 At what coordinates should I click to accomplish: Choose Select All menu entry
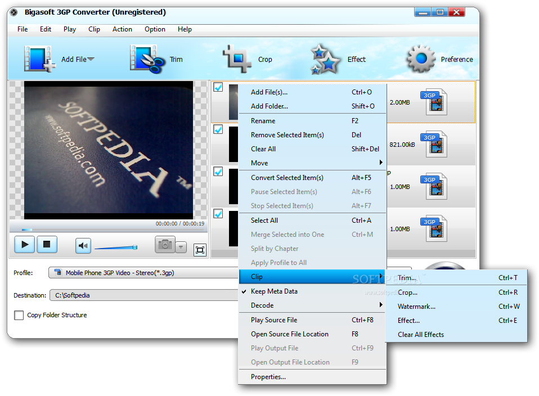pyautogui.click(x=312, y=220)
